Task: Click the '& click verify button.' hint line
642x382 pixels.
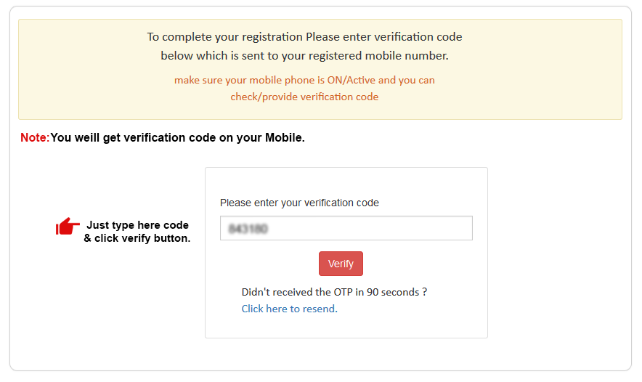Action: (x=137, y=238)
